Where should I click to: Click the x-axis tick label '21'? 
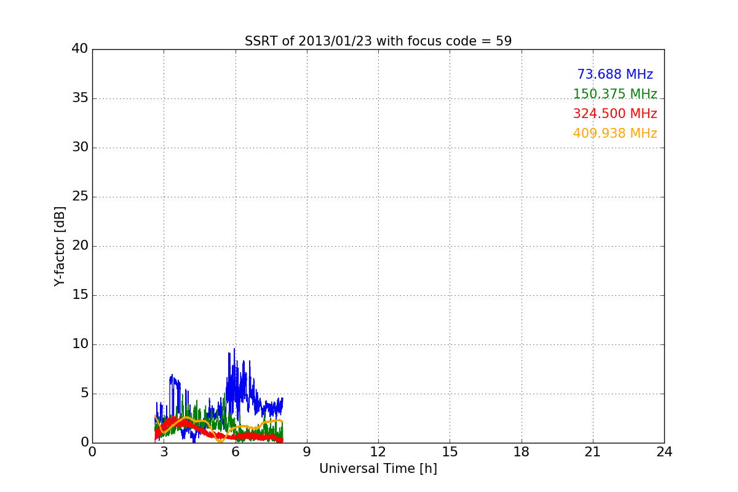point(593,452)
